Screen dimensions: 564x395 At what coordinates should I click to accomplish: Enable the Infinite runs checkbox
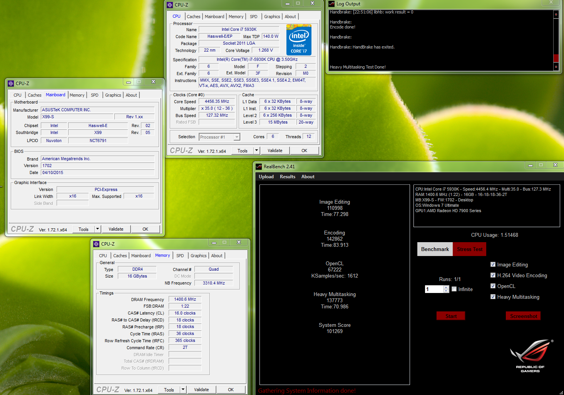pyautogui.click(x=454, y=289)
